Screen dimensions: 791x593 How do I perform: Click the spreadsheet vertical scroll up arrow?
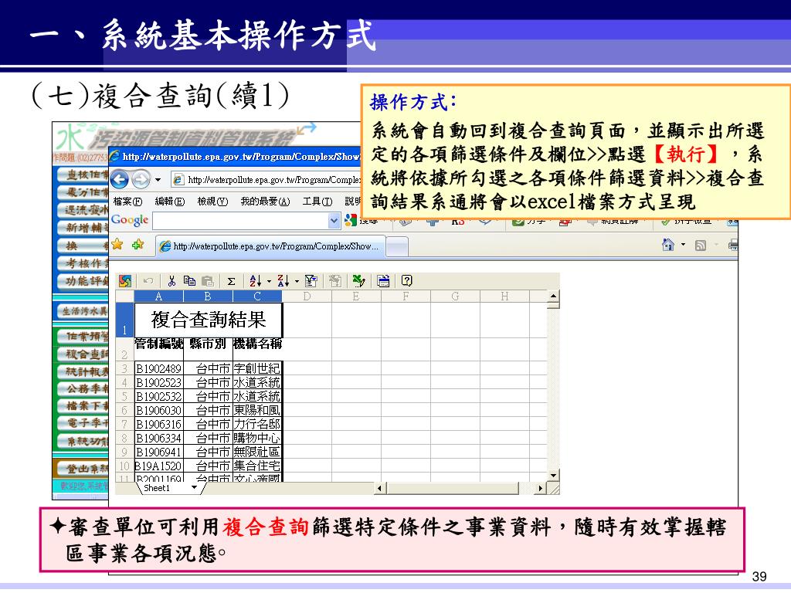553,296
